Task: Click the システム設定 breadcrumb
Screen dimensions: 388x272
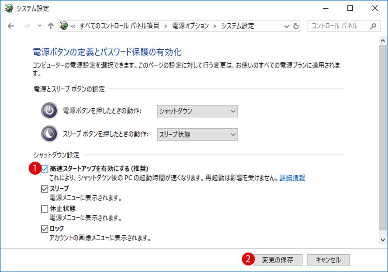Action: coord(238,26)
